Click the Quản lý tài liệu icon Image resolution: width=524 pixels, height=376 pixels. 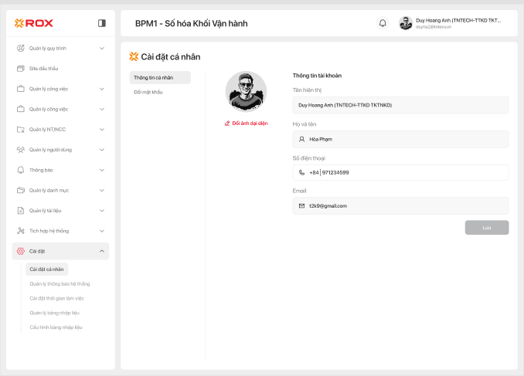(21, 210)
